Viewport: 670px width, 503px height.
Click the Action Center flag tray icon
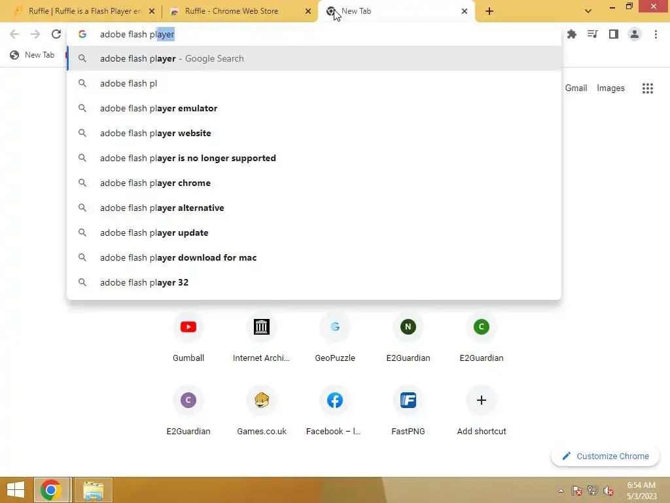(576, 490)
